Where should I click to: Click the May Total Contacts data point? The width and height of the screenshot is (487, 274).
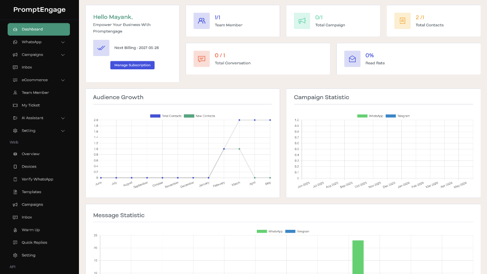pos(270,120)
